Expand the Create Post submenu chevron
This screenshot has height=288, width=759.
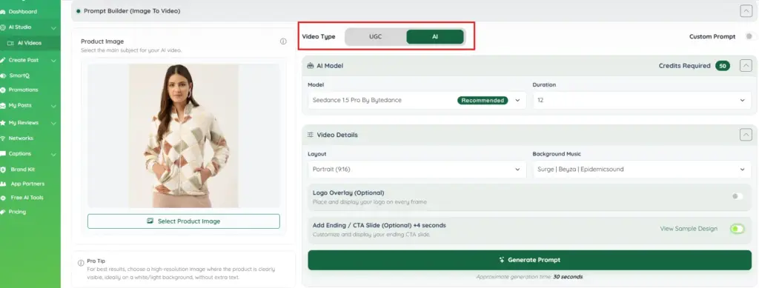coord(53,61)
